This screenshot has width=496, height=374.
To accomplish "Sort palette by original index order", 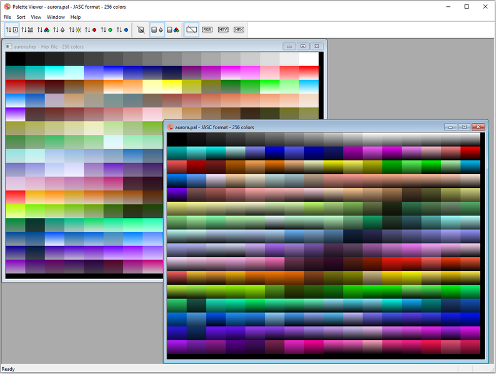I will [12, 30].
